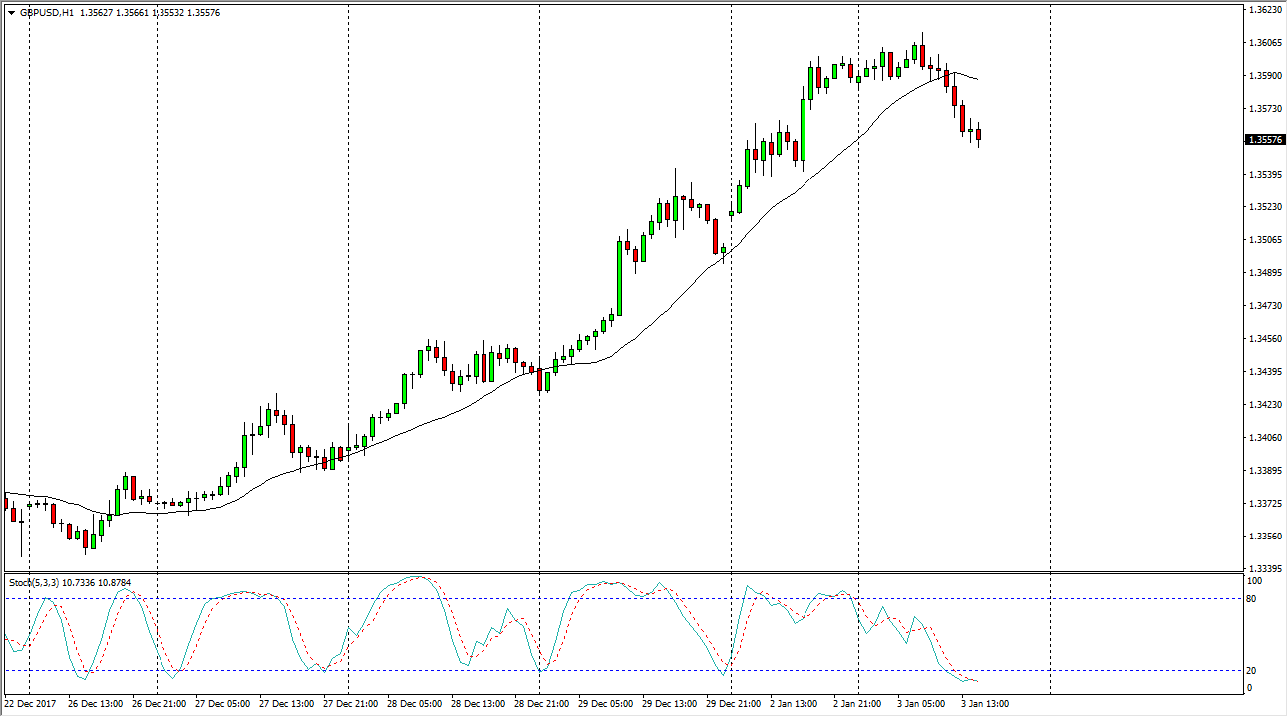Click the 1.33395 price scale label
The image size is (1288, 717).
pos(1263,569)
